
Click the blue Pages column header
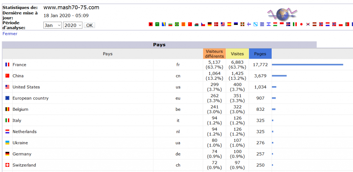(260, 54)
